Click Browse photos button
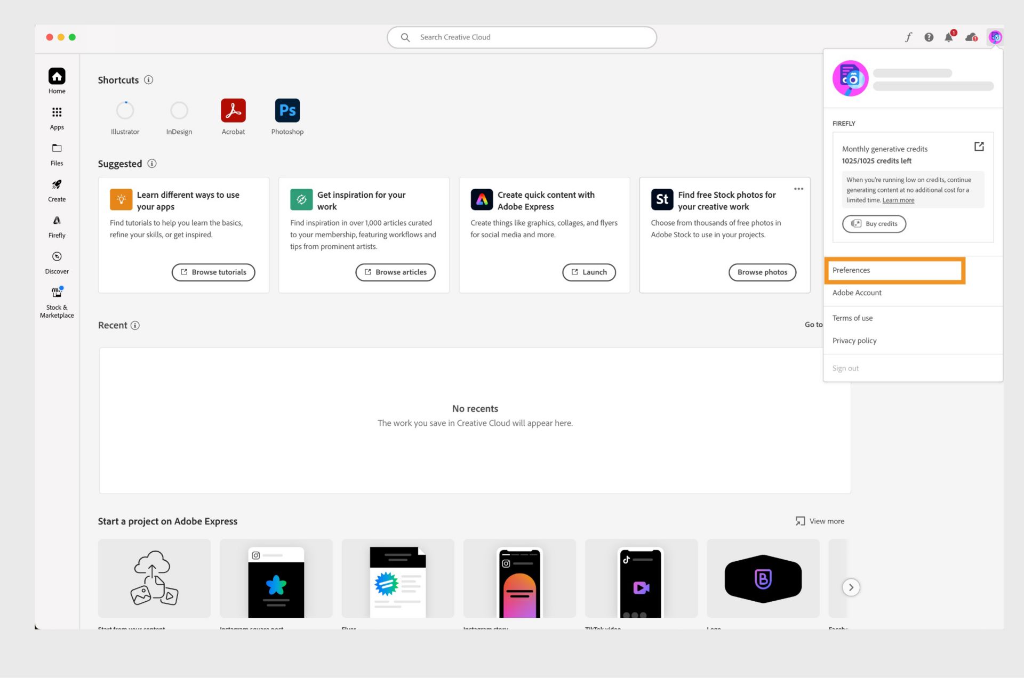The image size is (1024, 678). click(x=762, y=272)
